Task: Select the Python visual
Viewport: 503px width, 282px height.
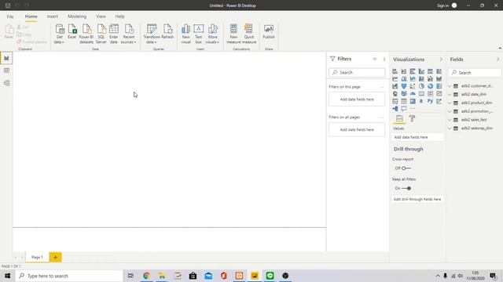Action: point(430,101)
